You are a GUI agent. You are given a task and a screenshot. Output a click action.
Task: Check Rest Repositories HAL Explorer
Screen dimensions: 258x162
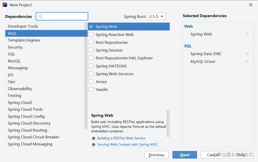click(x=91, y=58)
